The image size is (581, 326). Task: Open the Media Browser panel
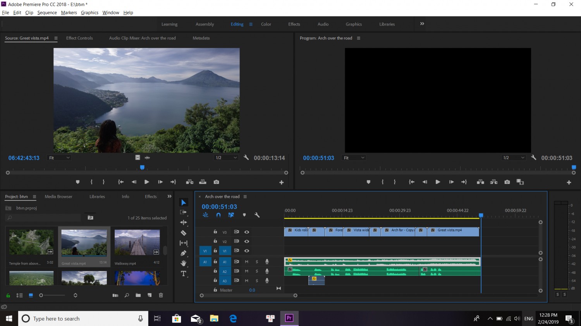[58, 197]
